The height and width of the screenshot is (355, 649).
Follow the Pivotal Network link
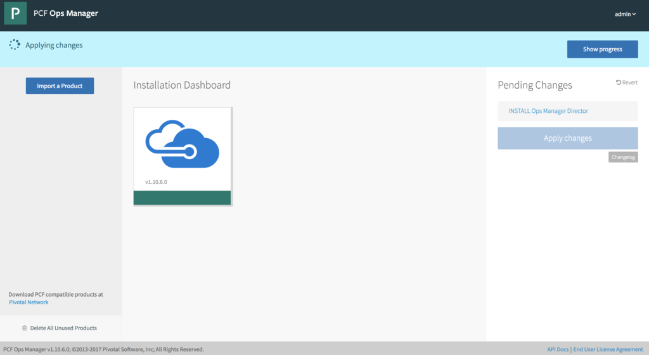point(29,302)
